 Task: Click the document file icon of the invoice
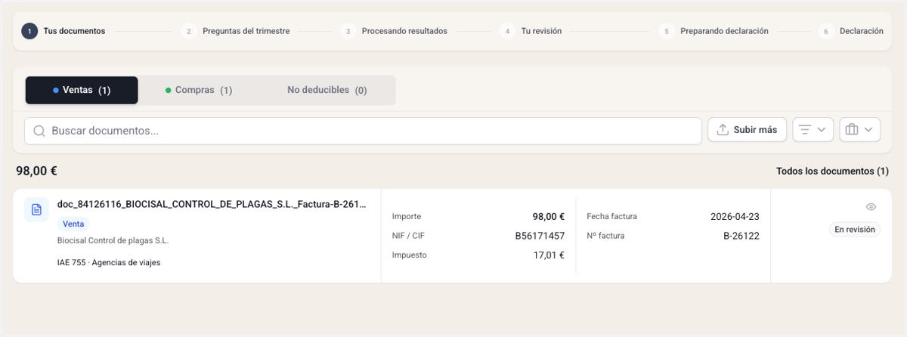click(36, 209)
